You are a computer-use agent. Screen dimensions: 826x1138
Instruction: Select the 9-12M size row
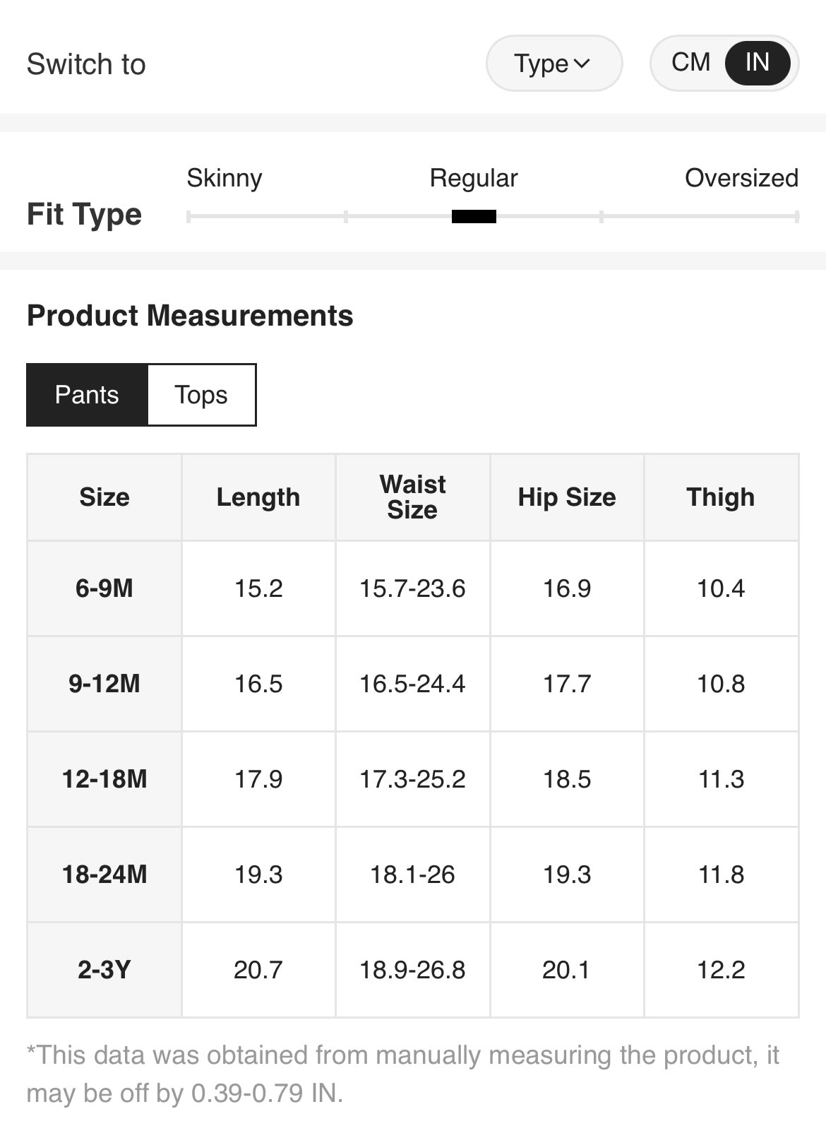point(104,684)
